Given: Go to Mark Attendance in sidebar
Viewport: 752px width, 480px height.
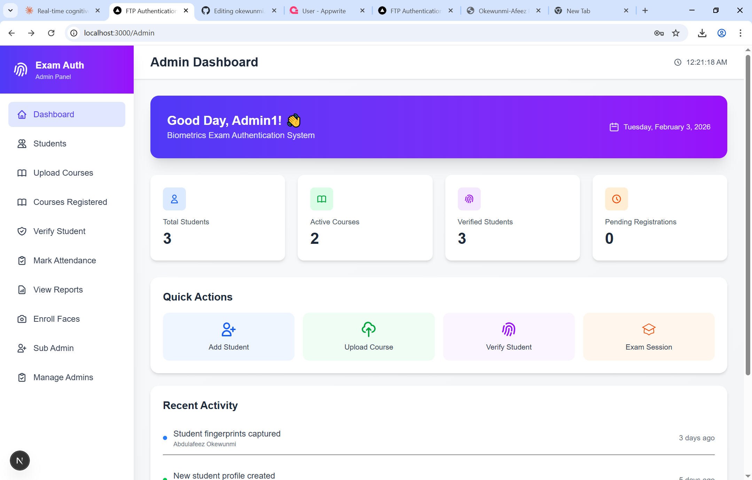Looking at the screenshot, I should pyautogui.click(x=64, y=261).
